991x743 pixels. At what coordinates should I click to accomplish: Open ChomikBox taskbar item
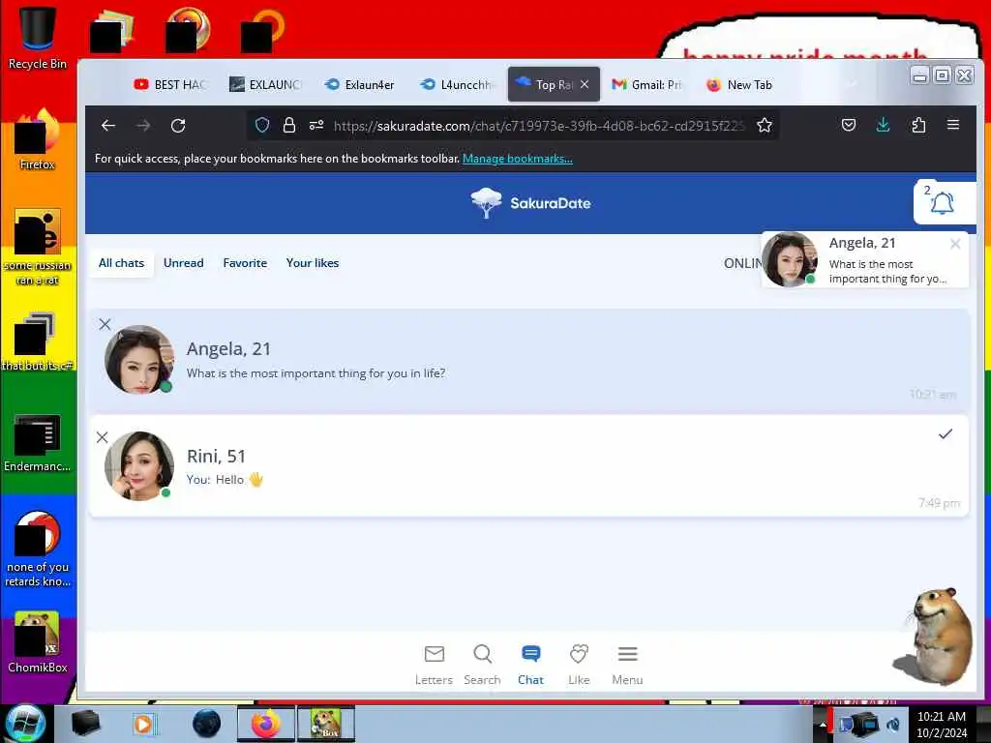pos(326,724)
